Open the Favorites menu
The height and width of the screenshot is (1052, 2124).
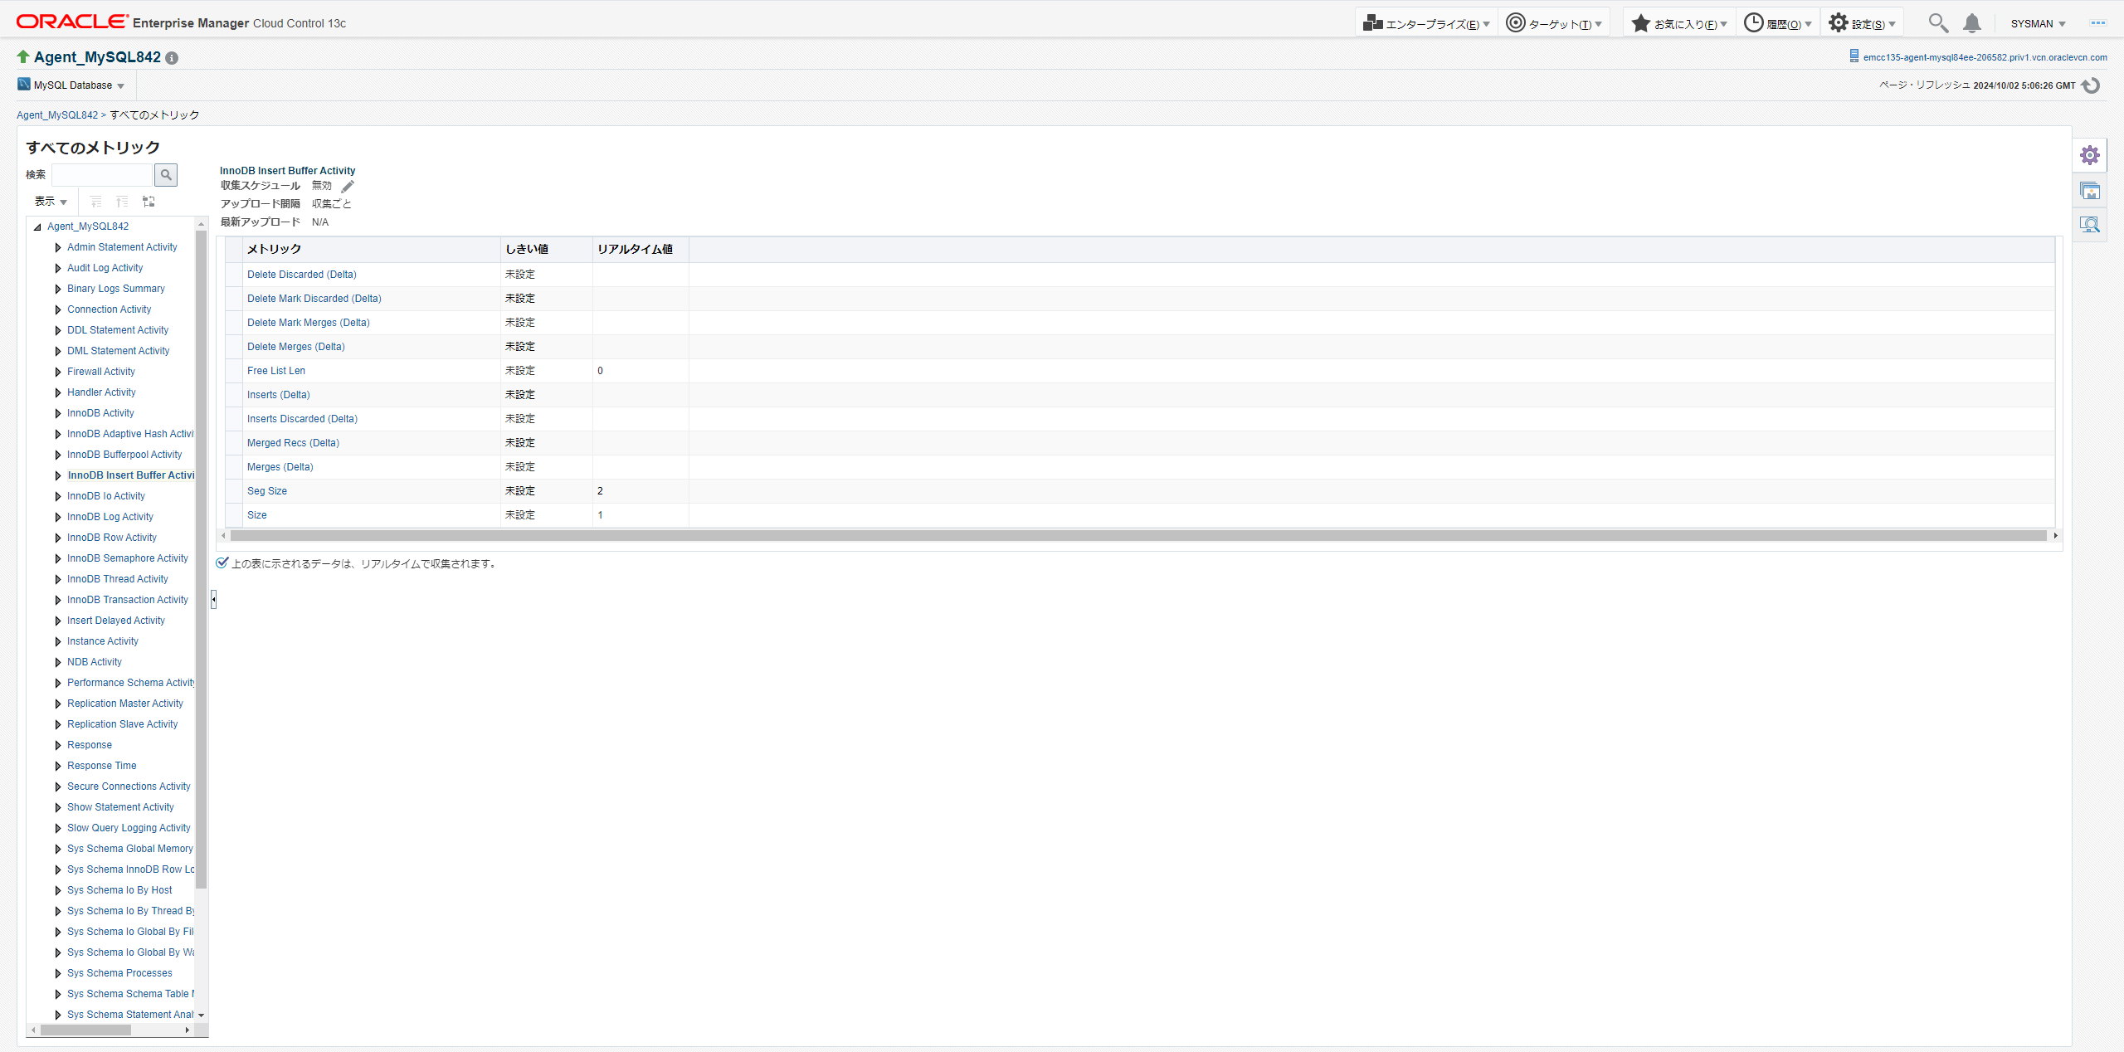point(1679,24)
